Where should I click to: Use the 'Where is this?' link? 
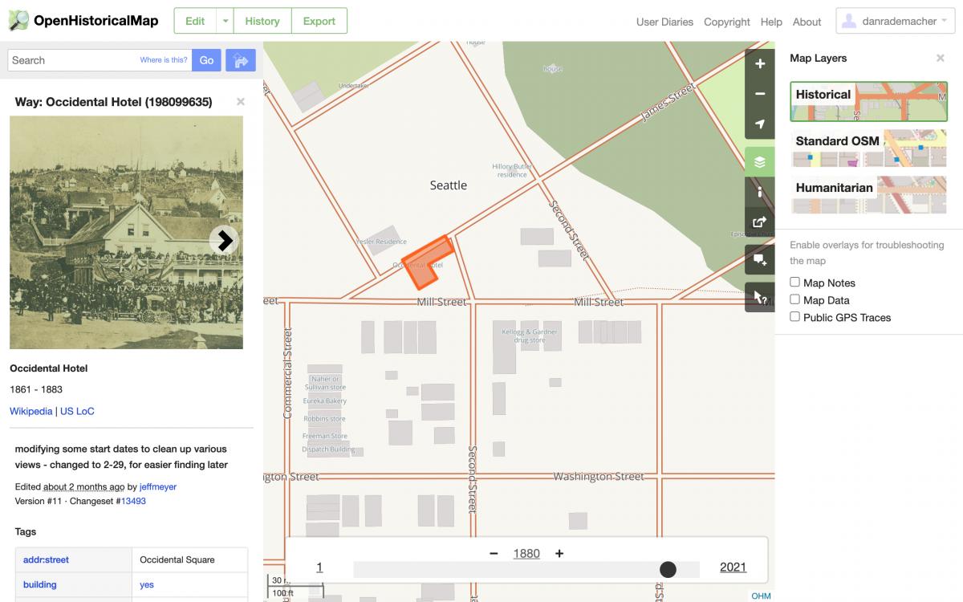coord(164,60)
